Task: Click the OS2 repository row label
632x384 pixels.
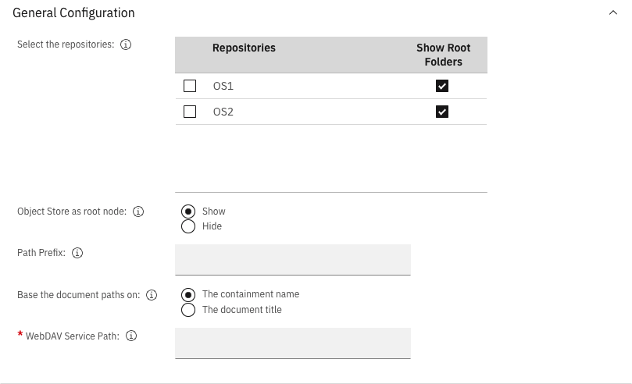Action: pyautogui.click(x=223, y=112)
